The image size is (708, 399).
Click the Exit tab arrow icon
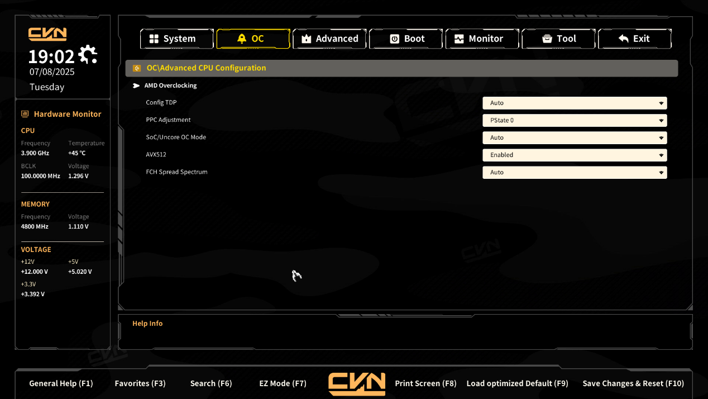tap(624, 39)
